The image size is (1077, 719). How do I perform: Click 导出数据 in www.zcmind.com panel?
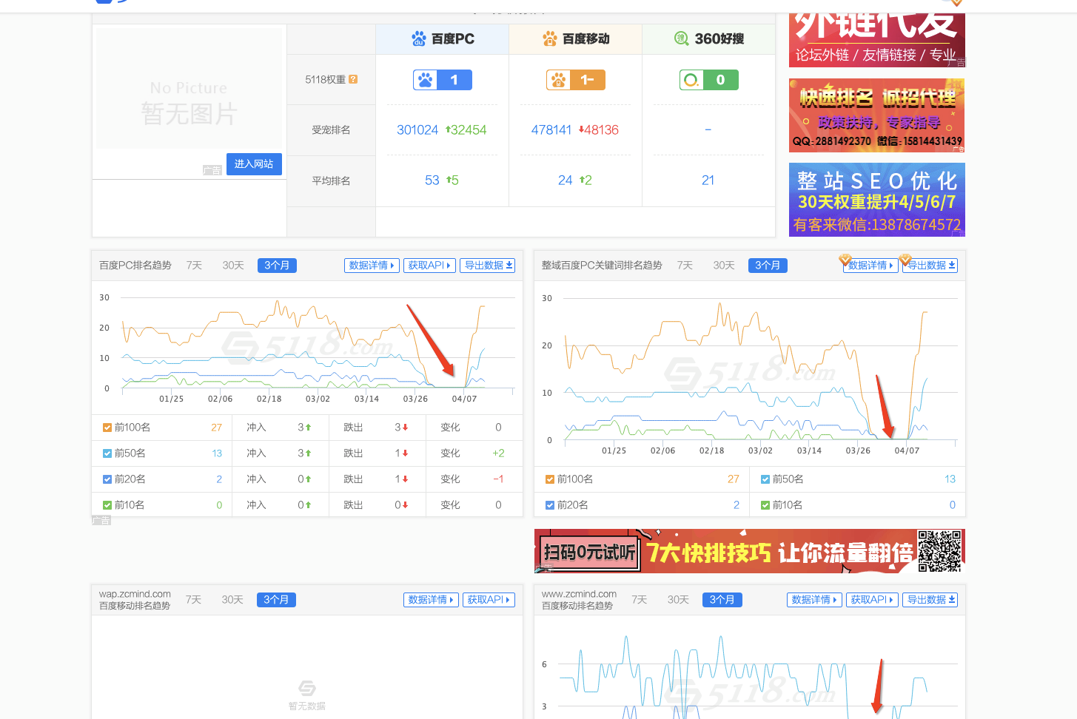pyautogui.click(x=930, y=600)
